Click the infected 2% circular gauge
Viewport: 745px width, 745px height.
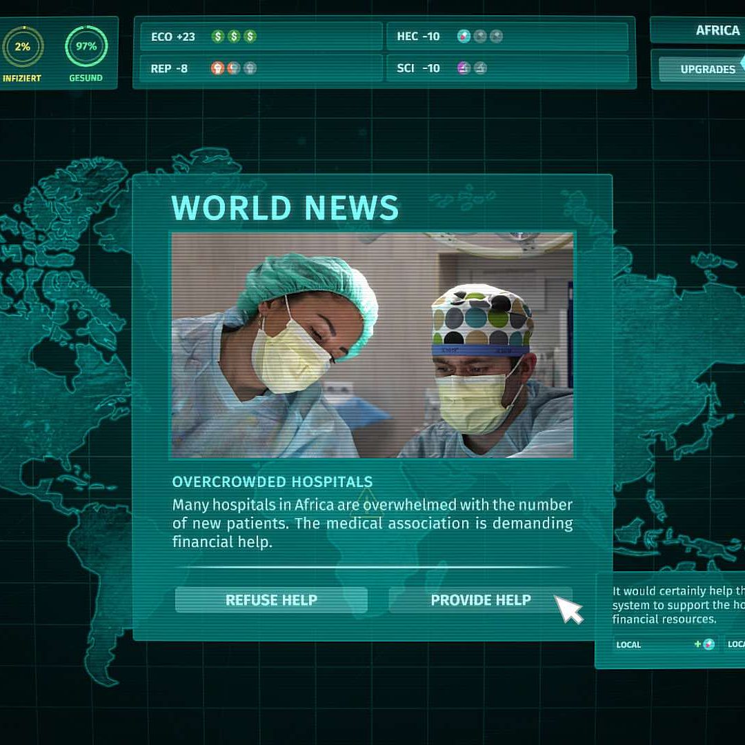tap(23, 47)
